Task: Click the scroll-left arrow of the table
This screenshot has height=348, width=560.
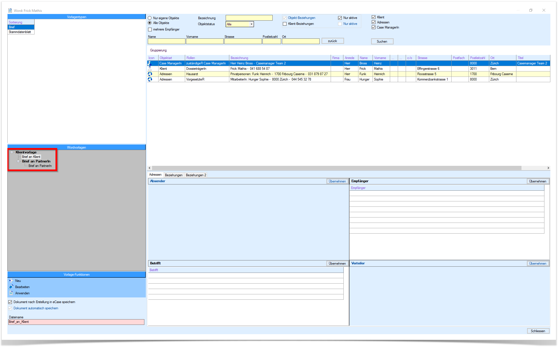Action: 150,168
